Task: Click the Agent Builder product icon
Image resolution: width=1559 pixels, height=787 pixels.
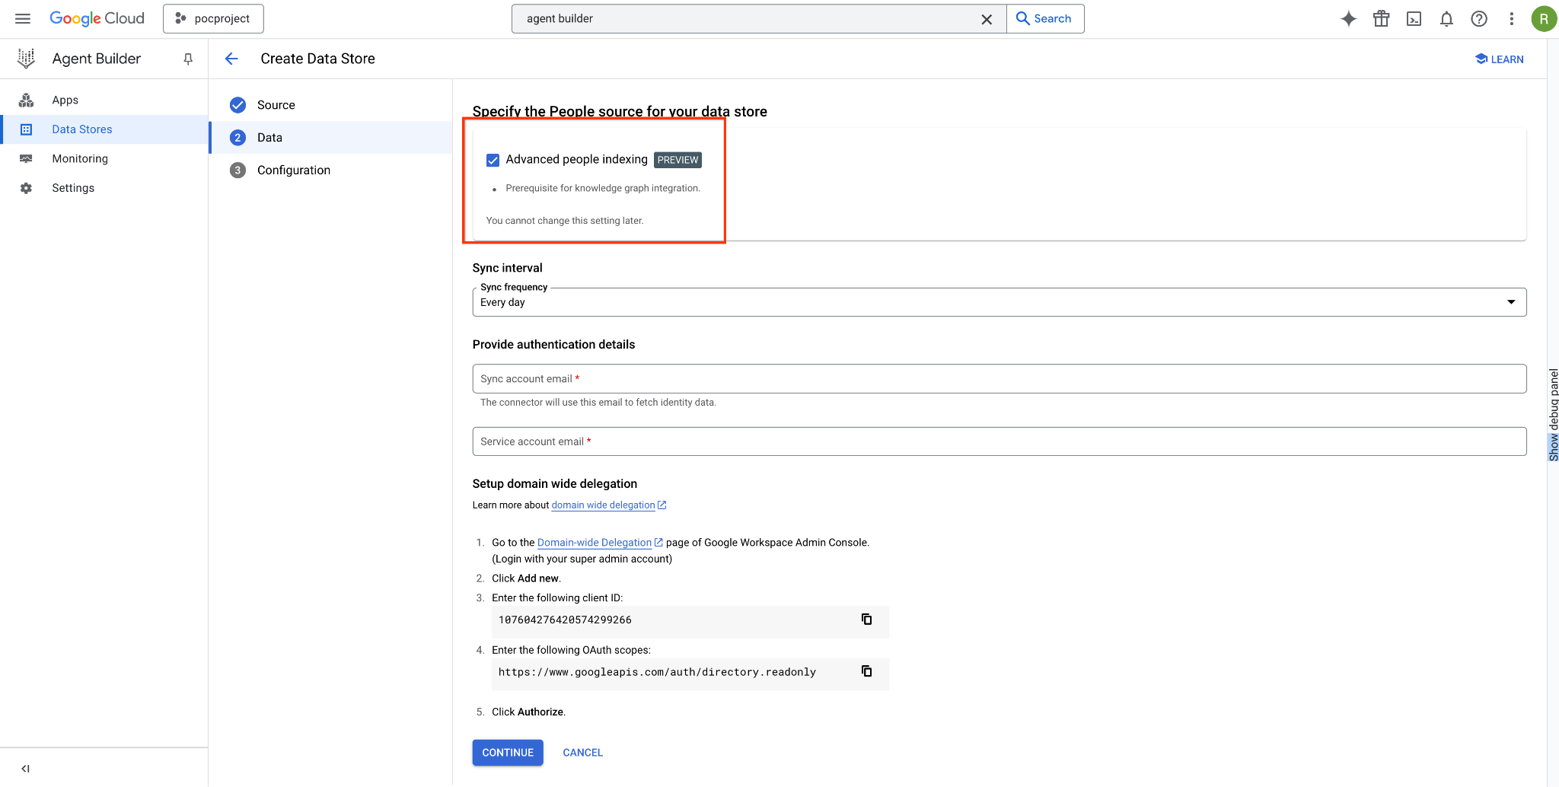Action: [x=27, y=59]
